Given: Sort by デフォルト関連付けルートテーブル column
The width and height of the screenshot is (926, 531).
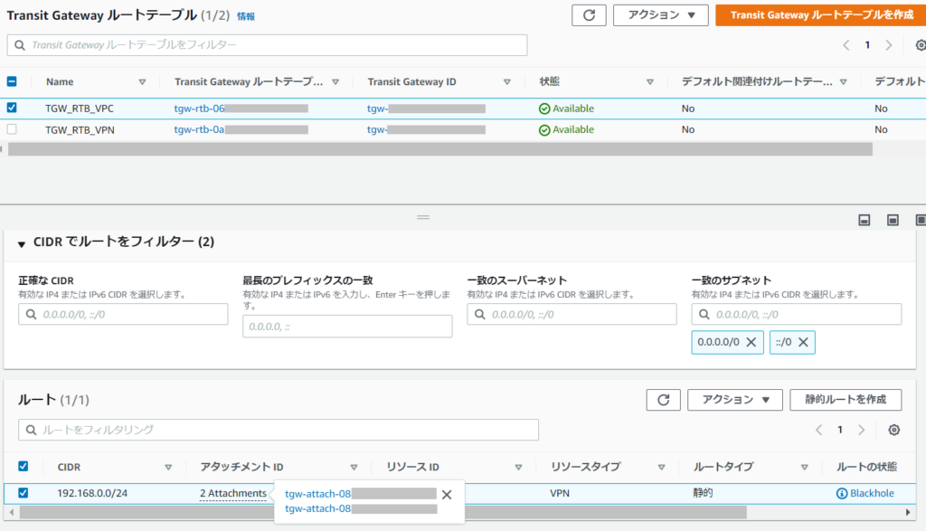Looking at the screenshot, I should pos(844,82).
